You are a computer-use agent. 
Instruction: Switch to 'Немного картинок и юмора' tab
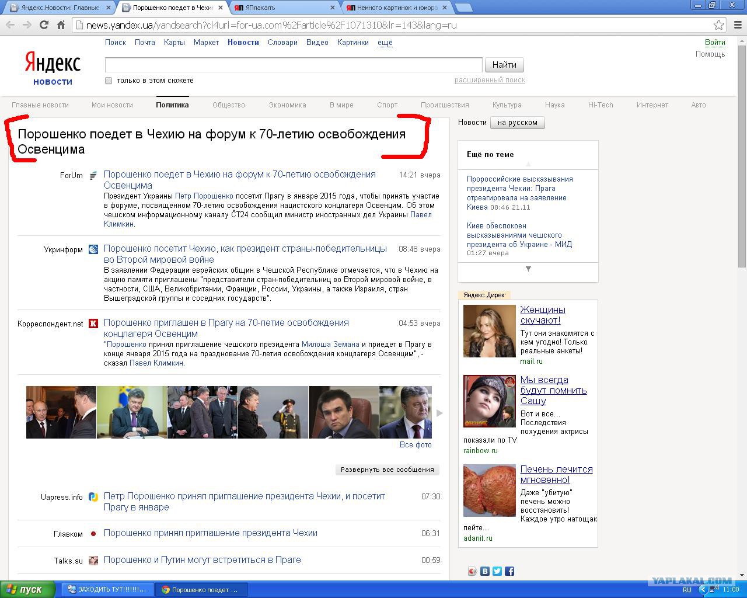[x=397, y=8]
